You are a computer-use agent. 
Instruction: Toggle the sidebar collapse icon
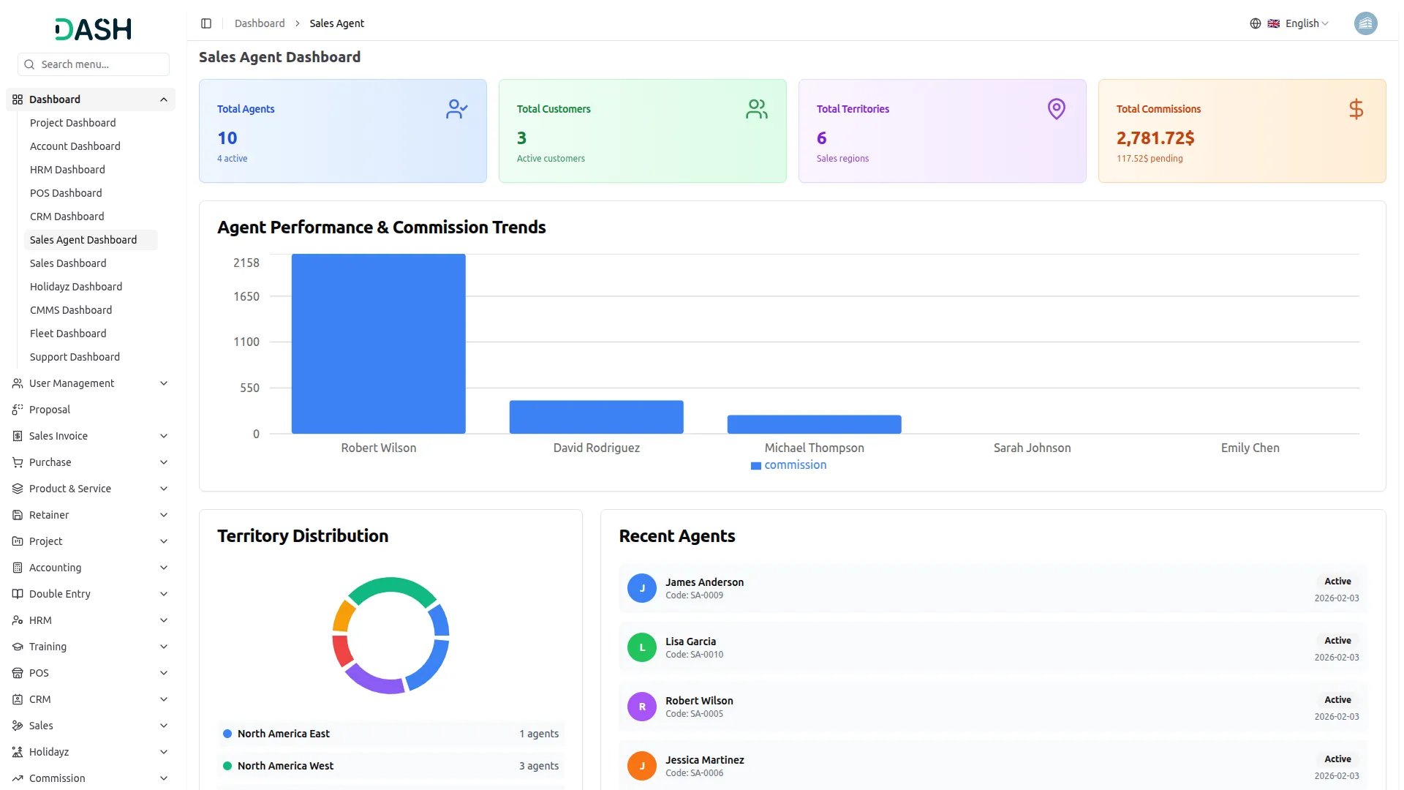(x=206, y=23)
